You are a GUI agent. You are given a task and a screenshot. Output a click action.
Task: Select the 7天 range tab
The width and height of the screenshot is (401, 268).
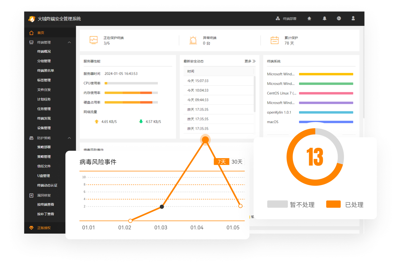(x=221, y=162)
